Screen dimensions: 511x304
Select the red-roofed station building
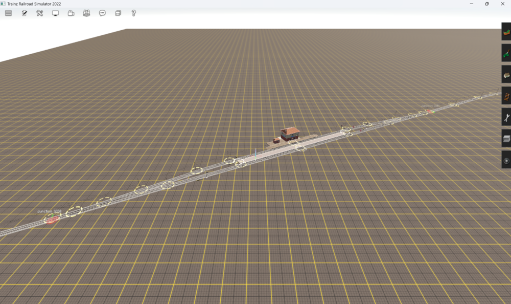point(290,134)
